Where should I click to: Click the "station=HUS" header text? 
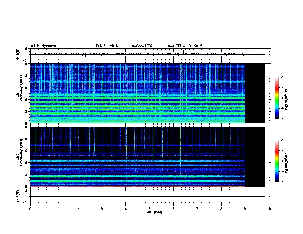click(x=142, y=46)
